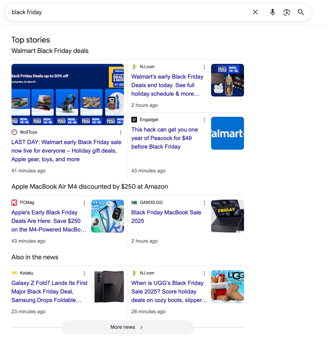Click the PCMag Apple products thumbnail
The width and height of the screenshot is (328, 348).
click(108, 216)
